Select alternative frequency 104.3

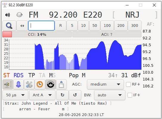tap(148, 79)
